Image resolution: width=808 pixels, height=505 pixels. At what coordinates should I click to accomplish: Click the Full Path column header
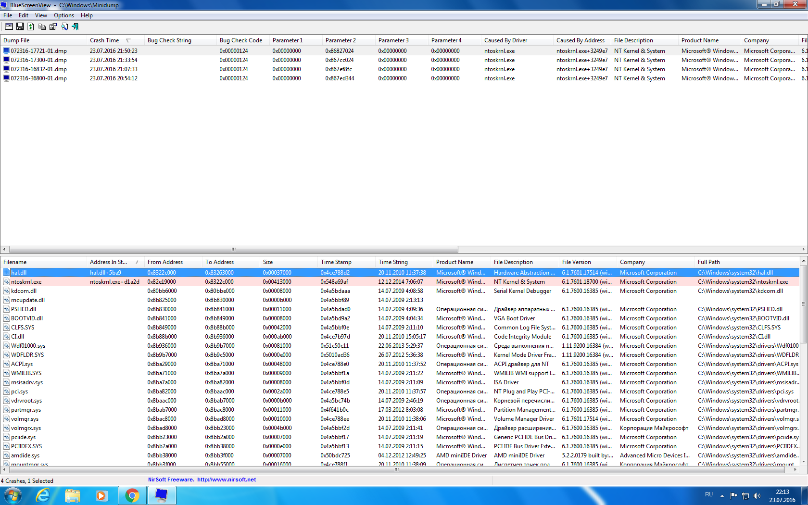click(747, 262)
